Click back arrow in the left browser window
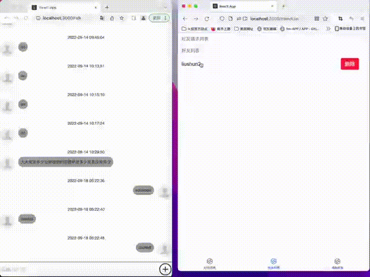 pyautogui.click(x=7, y=18)
